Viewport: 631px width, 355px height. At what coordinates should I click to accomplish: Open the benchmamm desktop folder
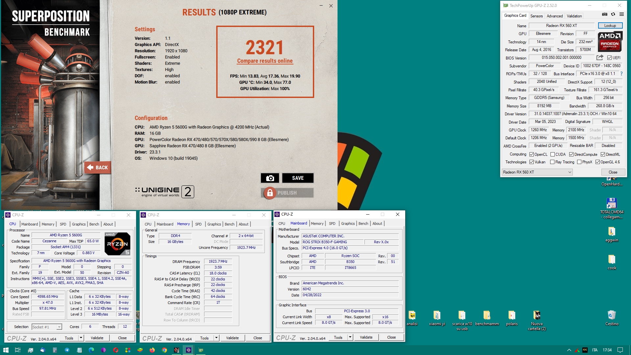click(x=487, y=318)
